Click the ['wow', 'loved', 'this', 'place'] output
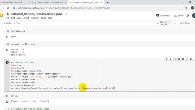Screen dimensions: 195x110 pos(30,101)
